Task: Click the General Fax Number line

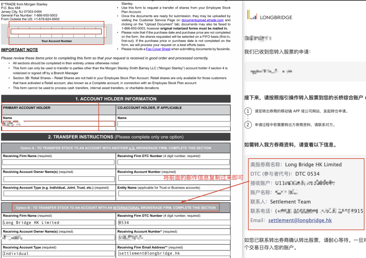Action: pos(29,15)
